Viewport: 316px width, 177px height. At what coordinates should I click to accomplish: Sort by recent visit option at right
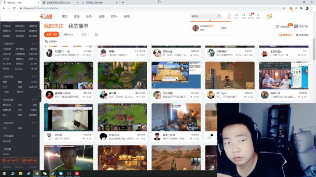[x=286, y=35]
